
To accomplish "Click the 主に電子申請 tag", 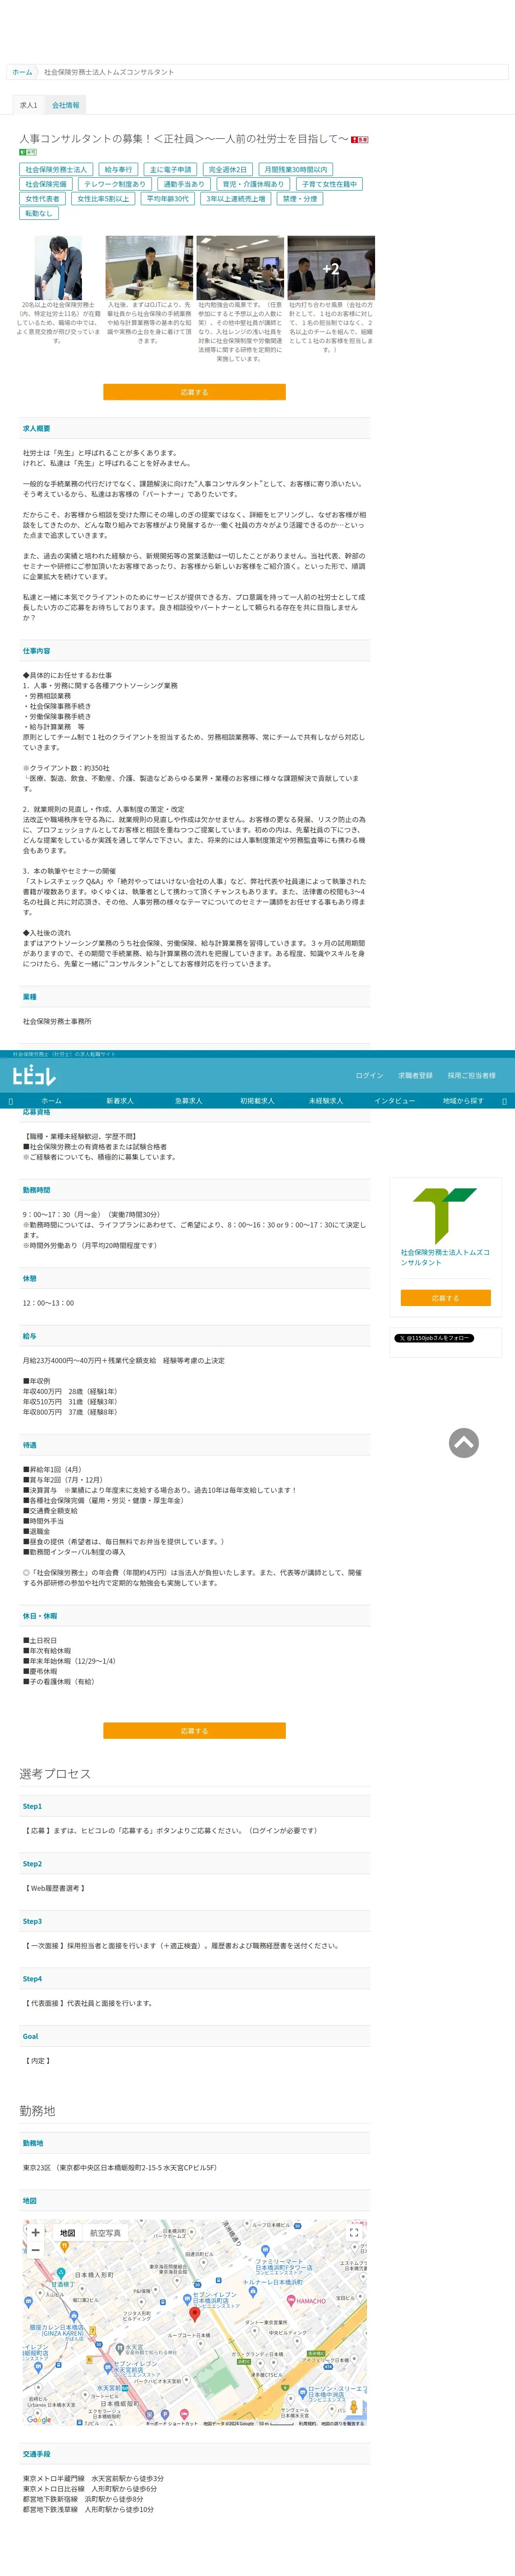I will coord(170,169).
